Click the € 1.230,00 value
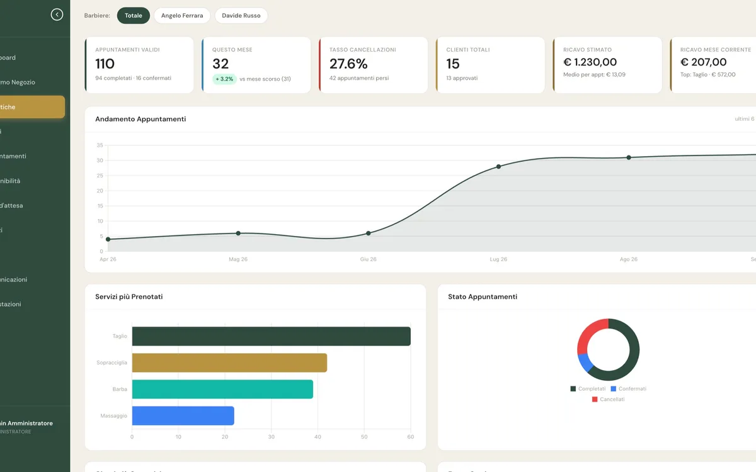This screenshot has height=472, width=756. (590, 62)
